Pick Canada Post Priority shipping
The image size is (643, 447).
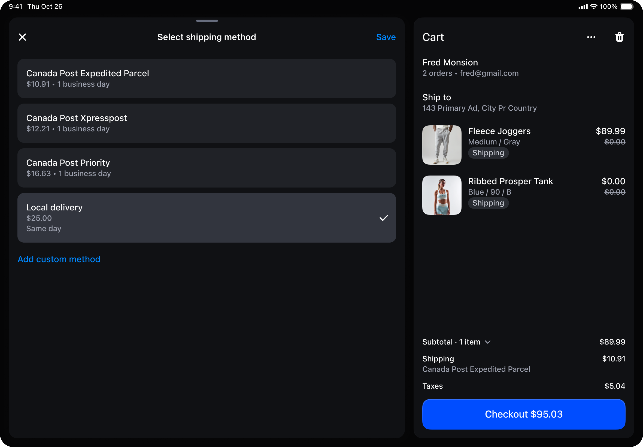click(x=207, y=168)
